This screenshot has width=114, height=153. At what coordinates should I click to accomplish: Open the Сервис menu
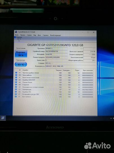[x=29, y=35]
